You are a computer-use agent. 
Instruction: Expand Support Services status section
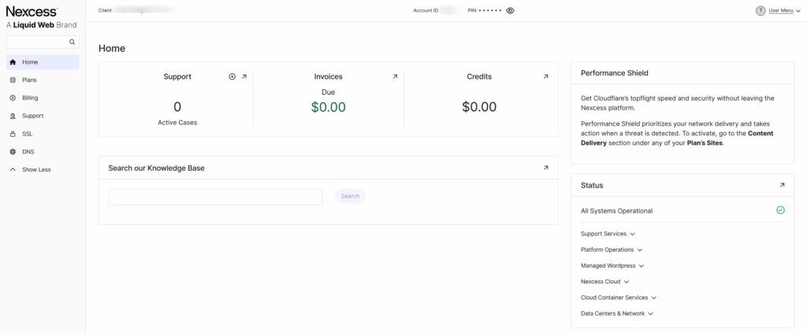[x=608, y=234]
